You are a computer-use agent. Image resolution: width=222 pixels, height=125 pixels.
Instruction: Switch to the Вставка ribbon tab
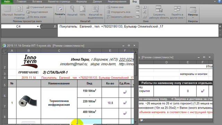tap(37, 2)
